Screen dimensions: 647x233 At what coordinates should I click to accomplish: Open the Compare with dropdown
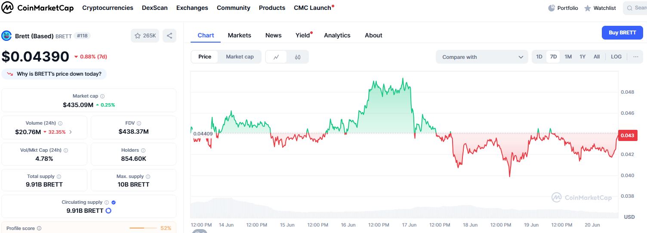[x=482, y=57]
